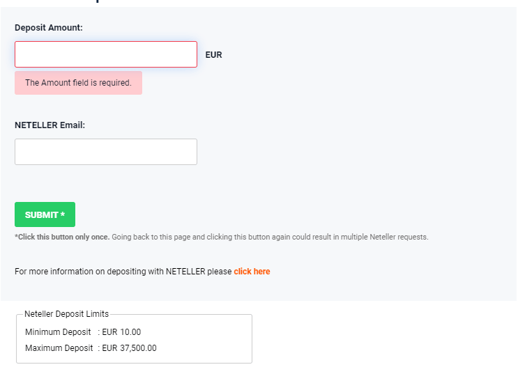Image resolution: width=518 pixels, height=367 pixels.
Task: Click the EUR 10.00 minimum value
Action: [x=121, y=332]
